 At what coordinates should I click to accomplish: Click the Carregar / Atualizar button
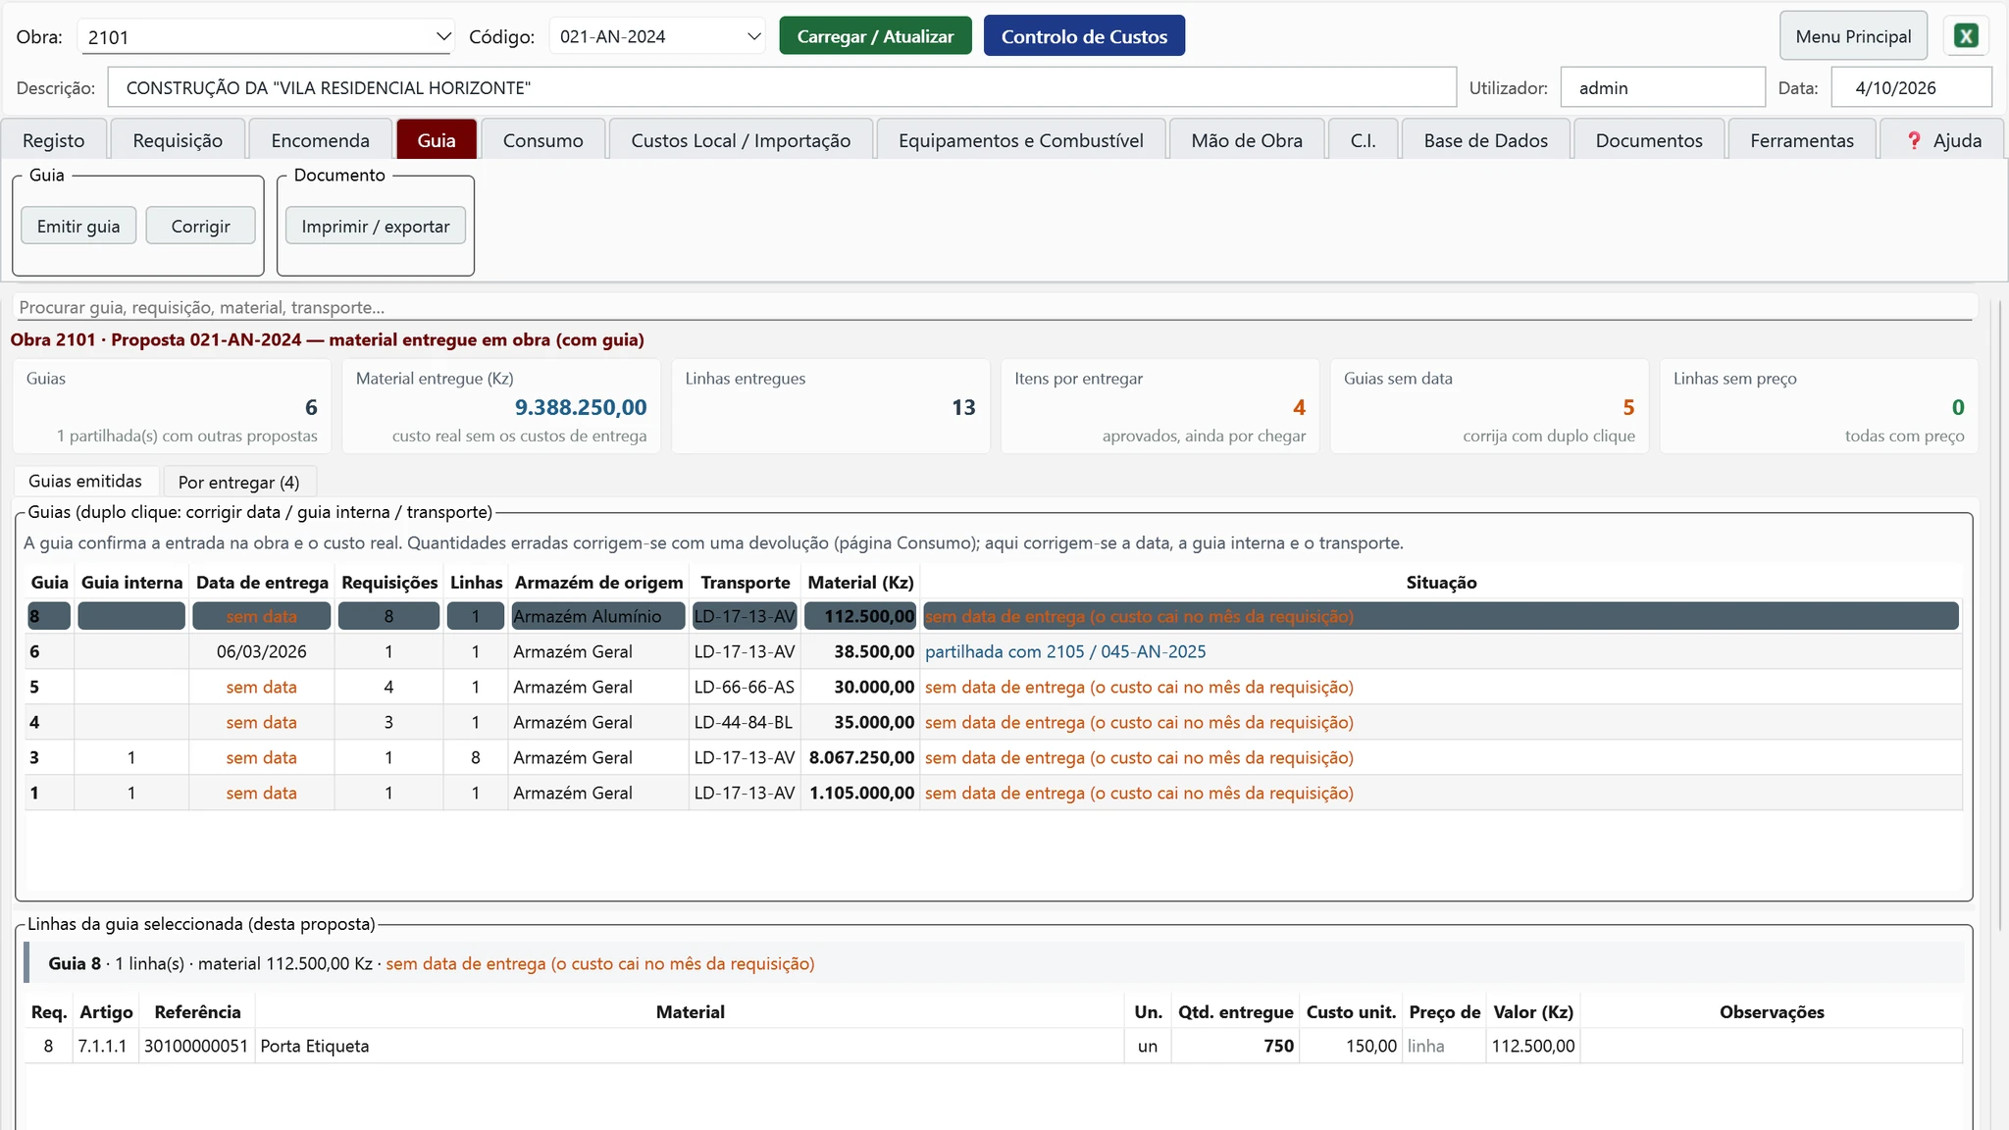pyautogui.click(x=875, y=36)
